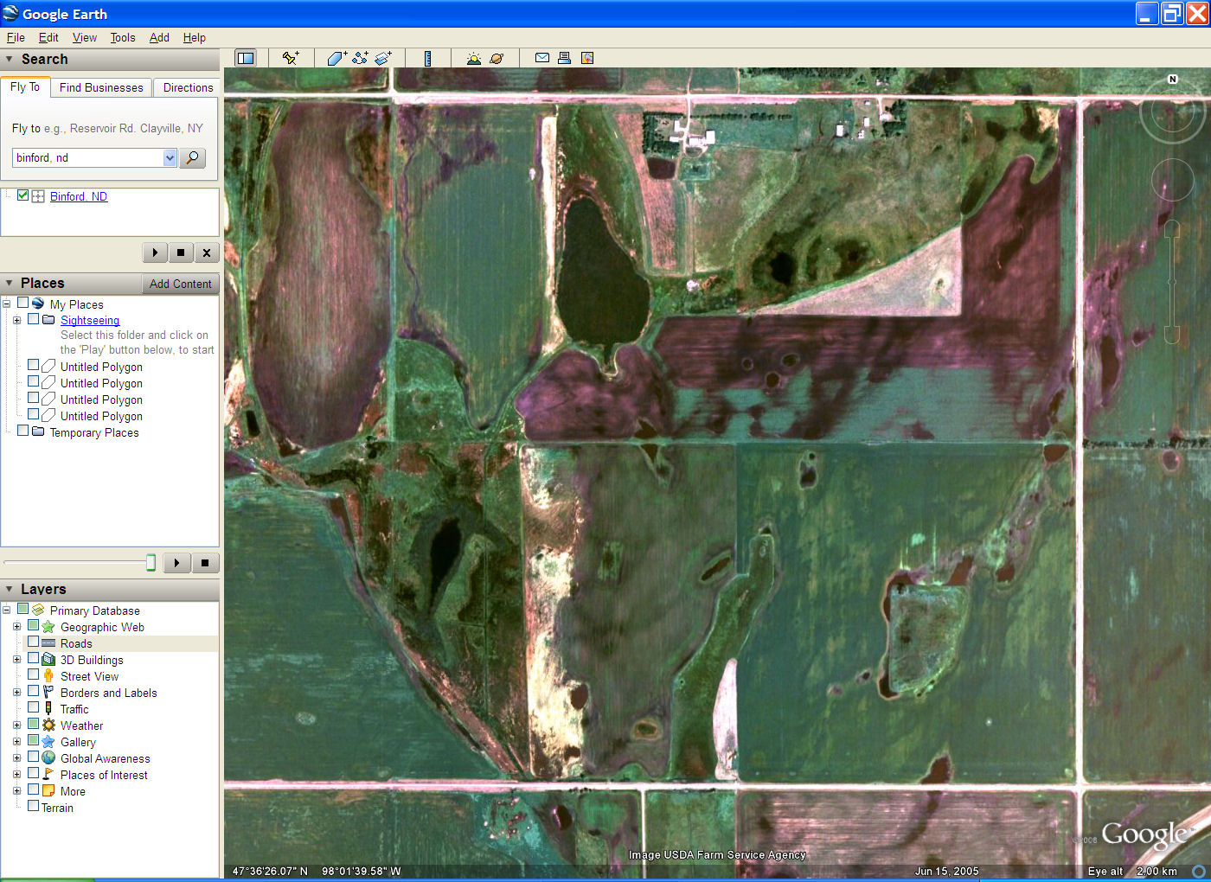Check the Sightseeing folder checkbox
Screen dimensions: 1211x882
click(33, 318)
